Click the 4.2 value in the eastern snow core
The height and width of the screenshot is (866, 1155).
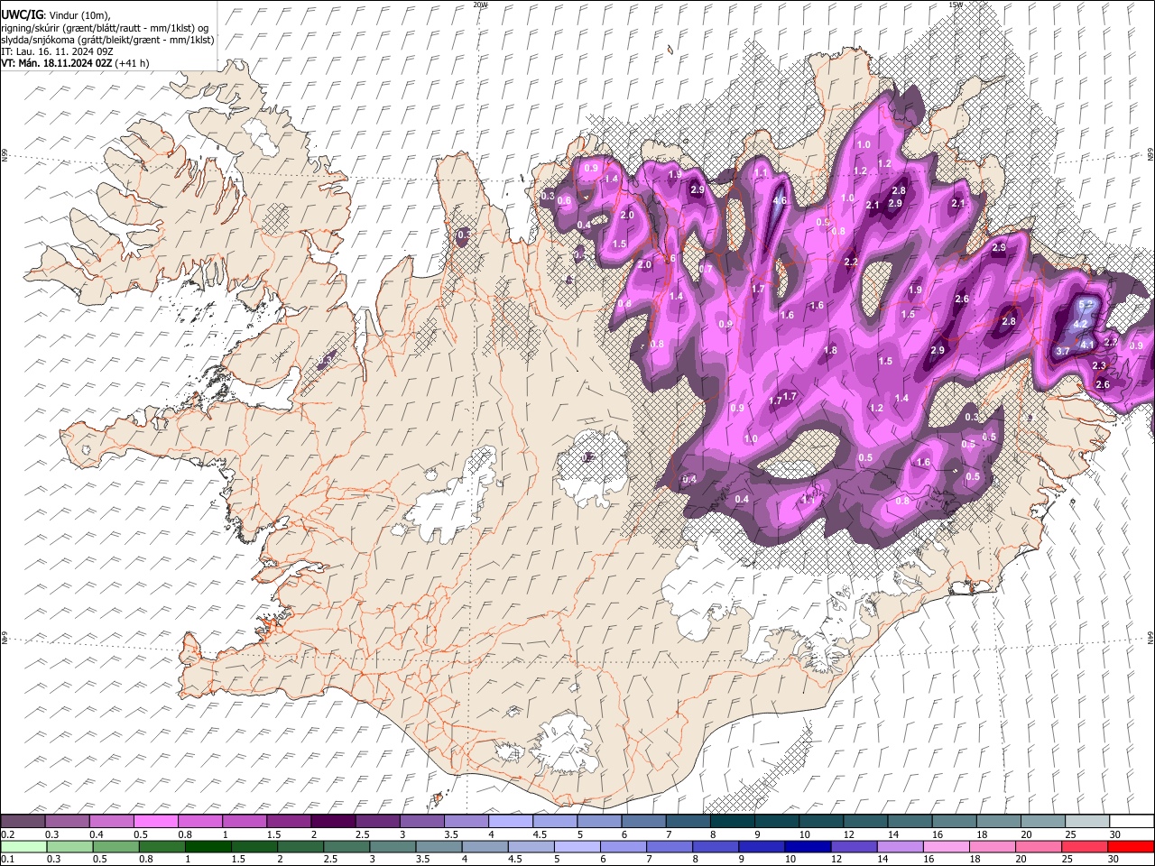(1080, 324)
